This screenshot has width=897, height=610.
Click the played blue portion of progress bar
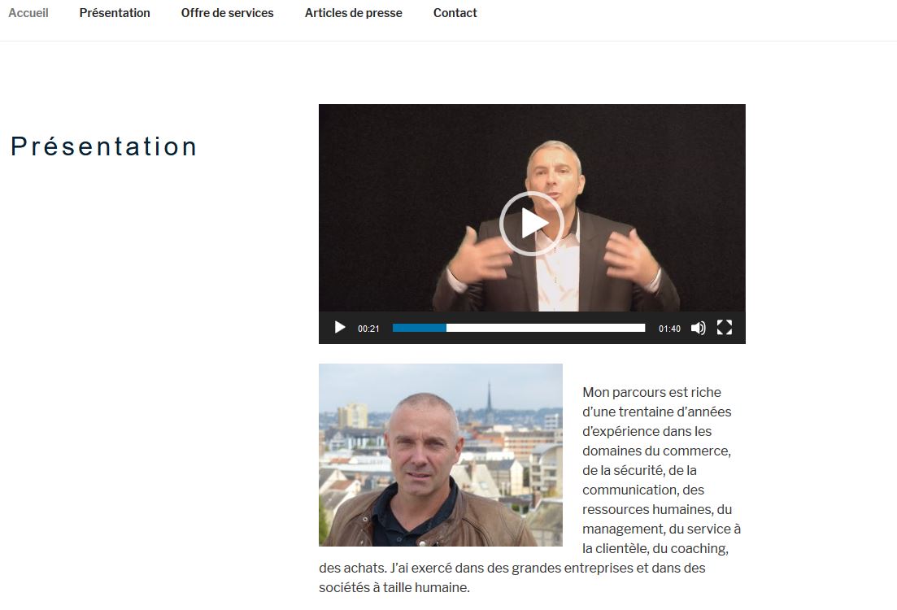pos(420,328)
